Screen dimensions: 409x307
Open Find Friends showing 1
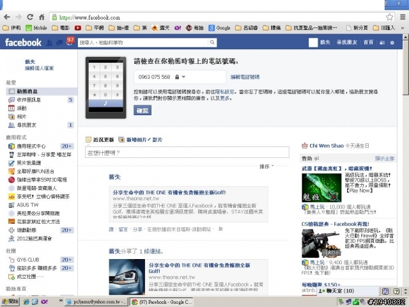coord(41,125)
